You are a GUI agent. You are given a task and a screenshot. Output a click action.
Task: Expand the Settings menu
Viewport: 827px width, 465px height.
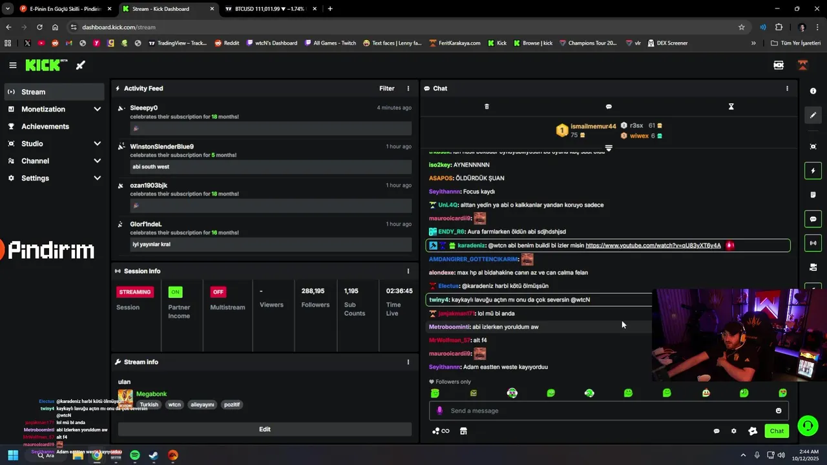coord(54,178)
